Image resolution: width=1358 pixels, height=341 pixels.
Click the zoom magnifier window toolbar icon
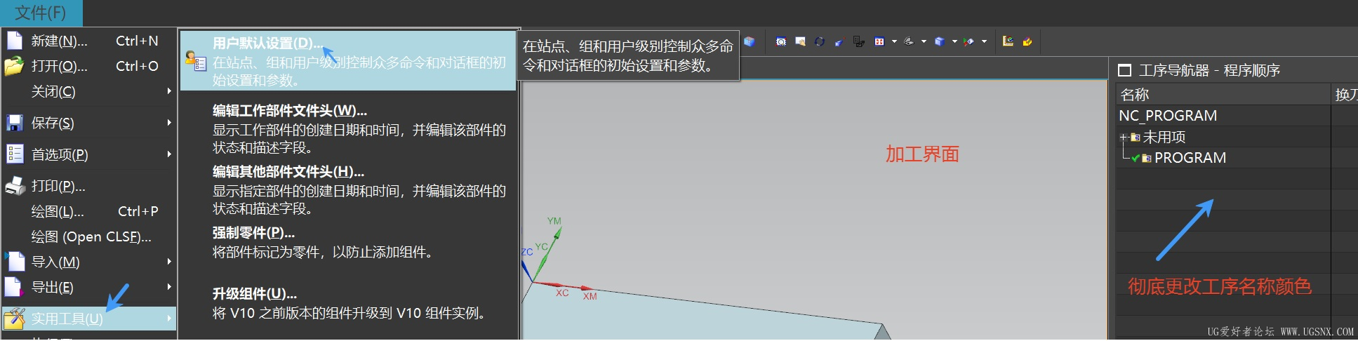click(781, 41)
